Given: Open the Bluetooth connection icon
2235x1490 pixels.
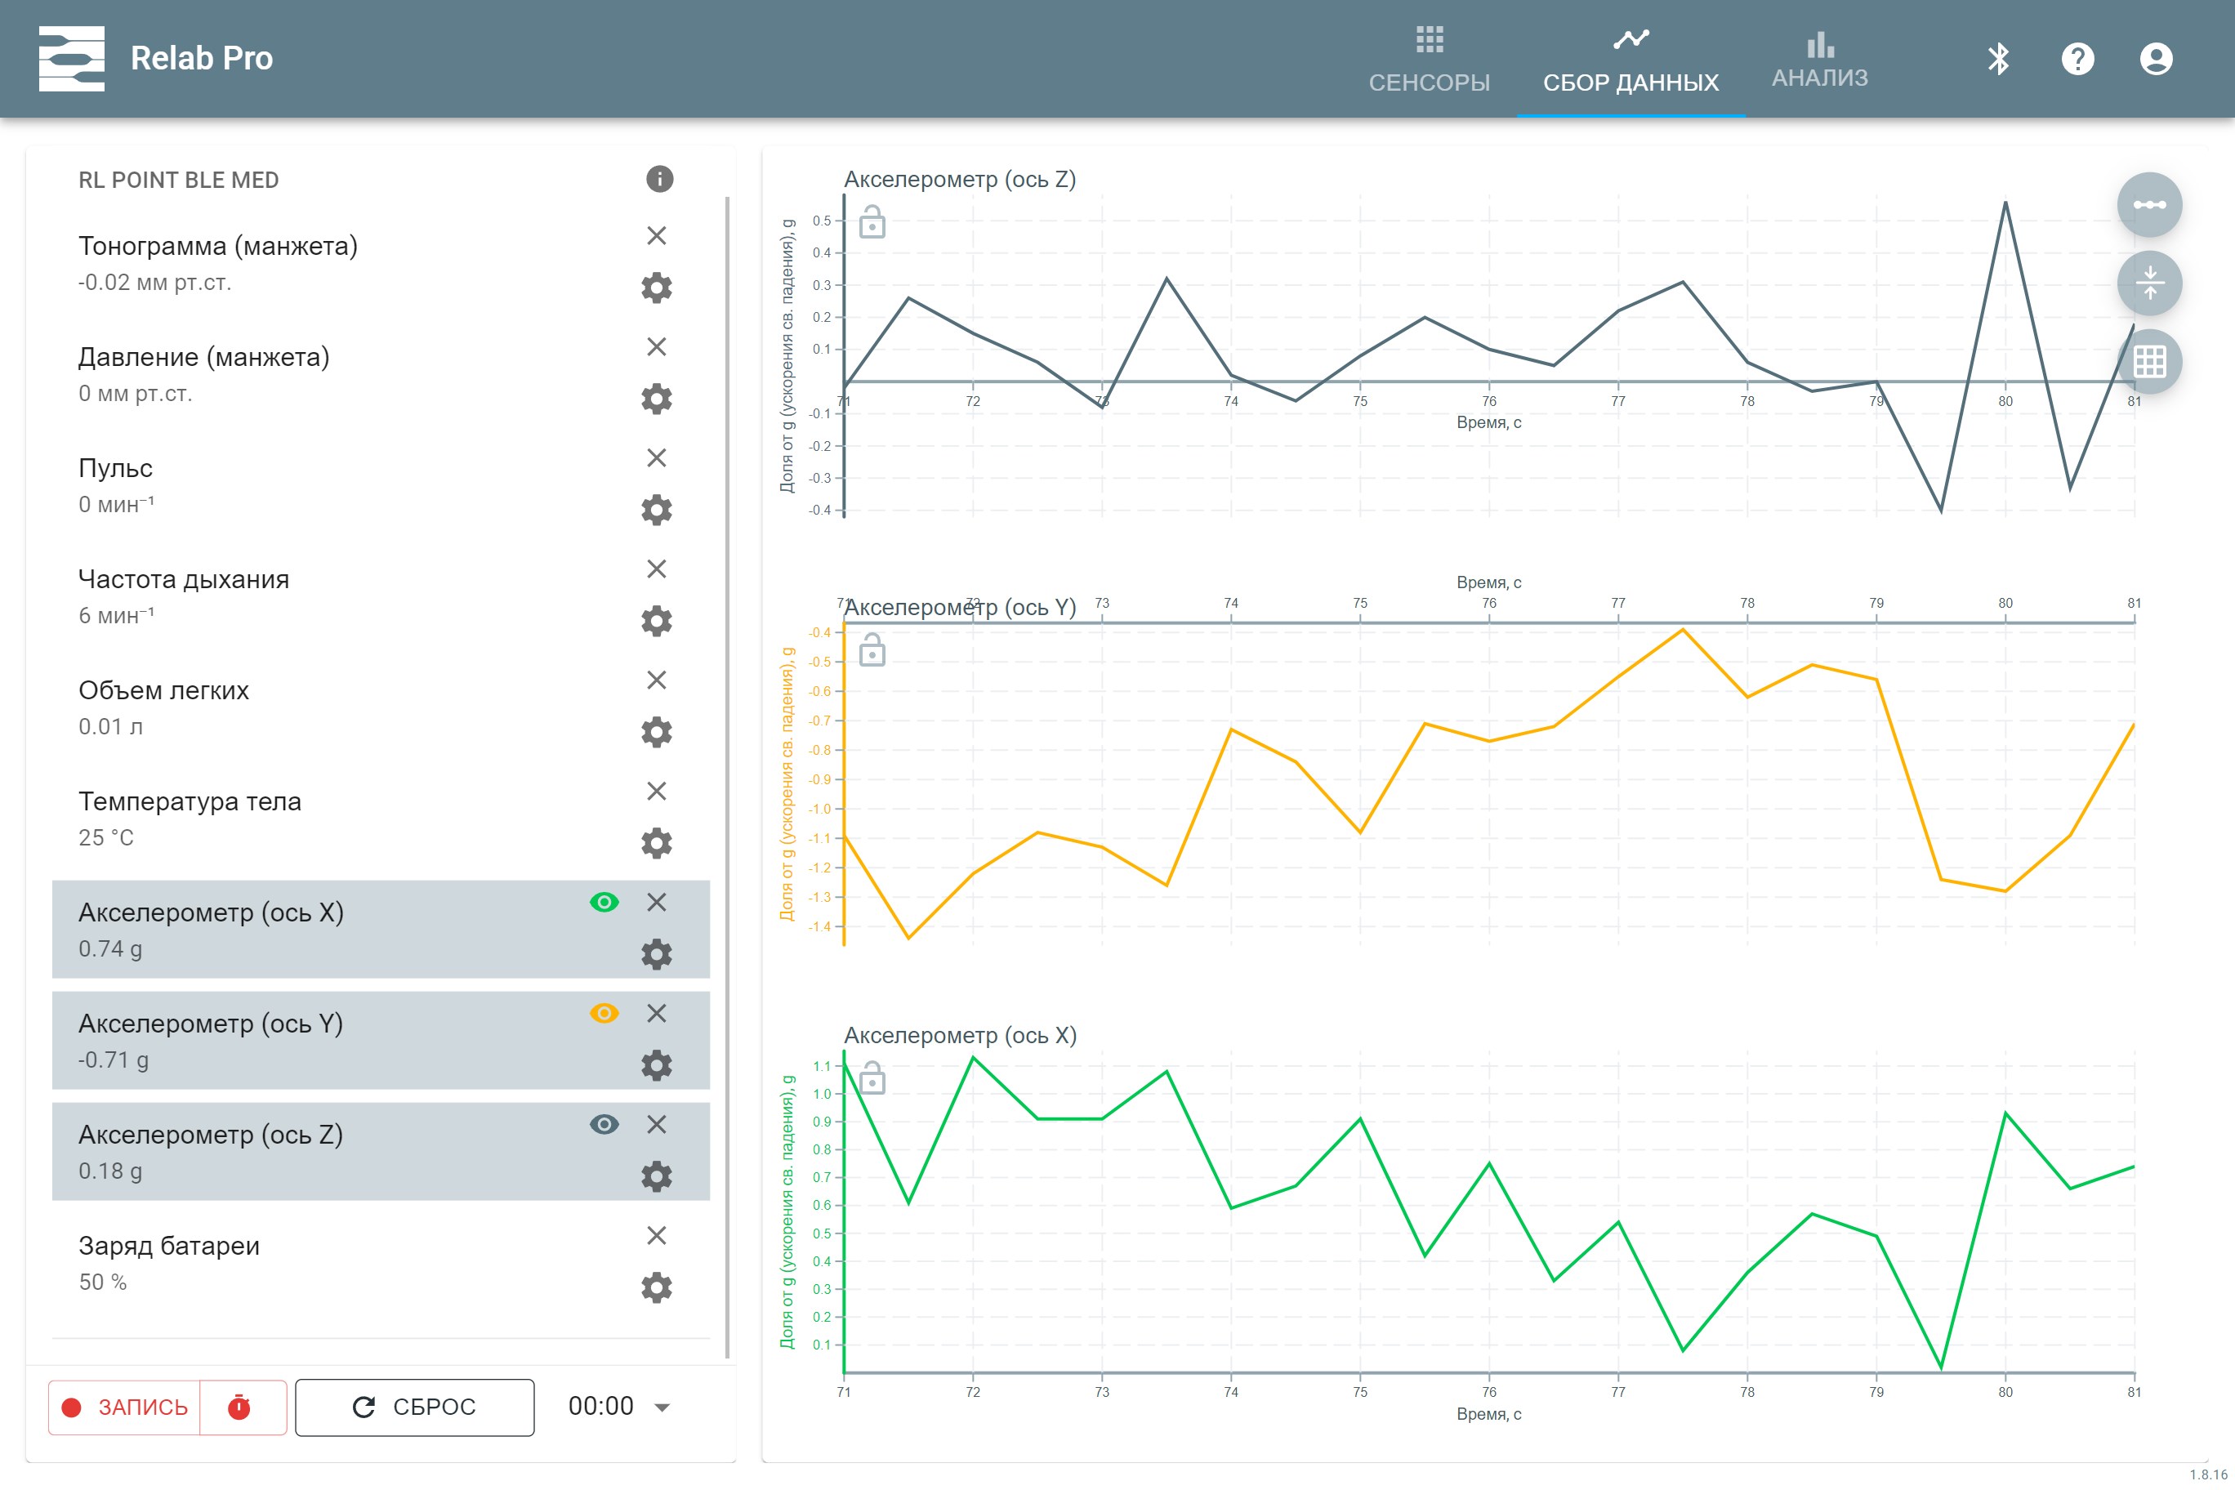Looking at the screenshot, I should (x=1998, y=59).
